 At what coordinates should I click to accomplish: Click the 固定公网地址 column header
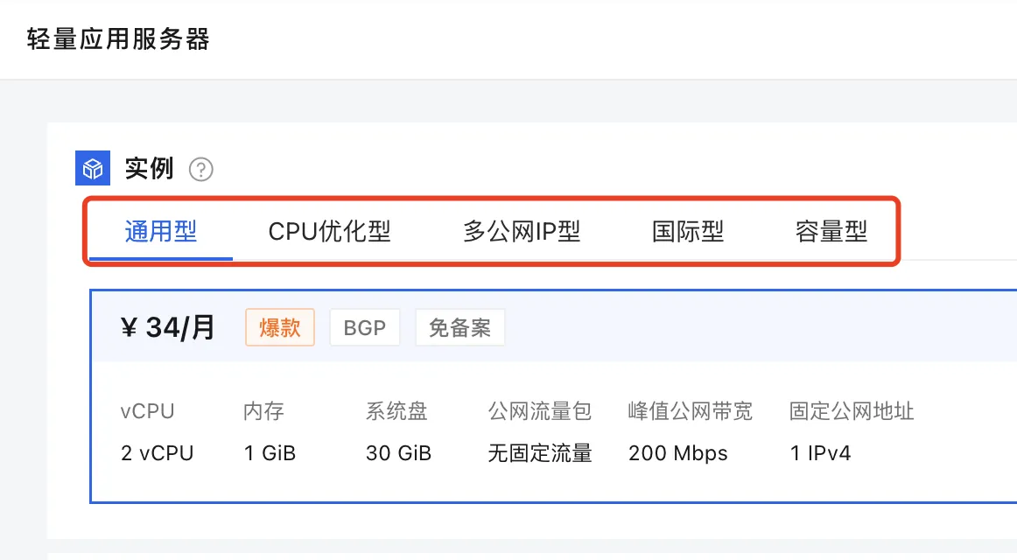pos(851,411)
